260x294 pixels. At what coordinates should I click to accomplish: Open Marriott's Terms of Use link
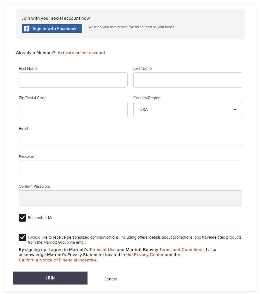coord(102,250)
